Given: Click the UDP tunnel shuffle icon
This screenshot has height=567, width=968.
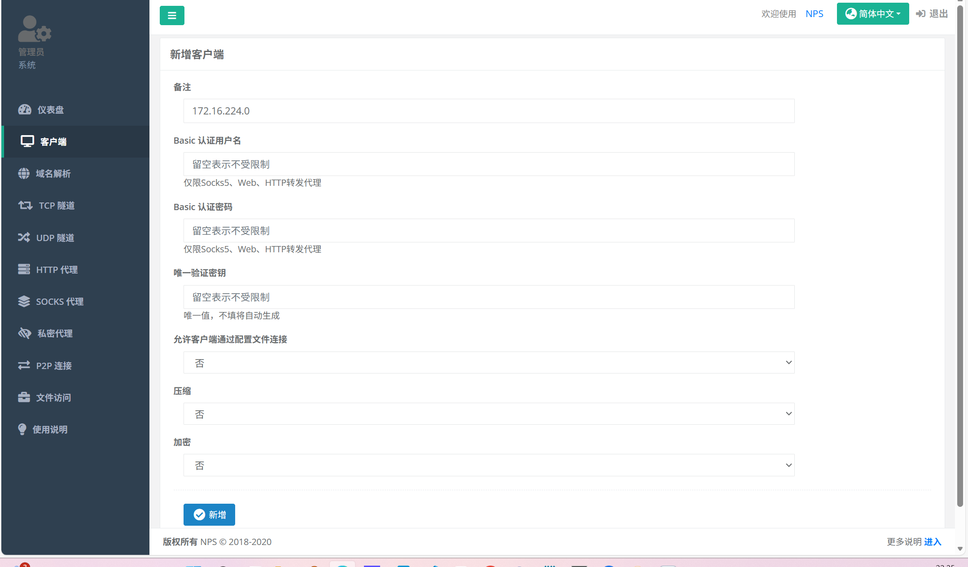Looking at the screenshot, I should coord(24,237).
